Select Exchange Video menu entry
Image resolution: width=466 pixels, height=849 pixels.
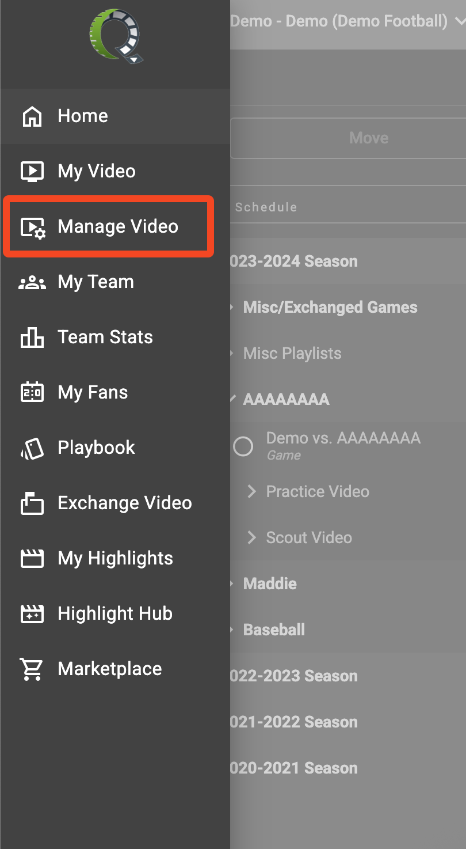tap(115, 503)
